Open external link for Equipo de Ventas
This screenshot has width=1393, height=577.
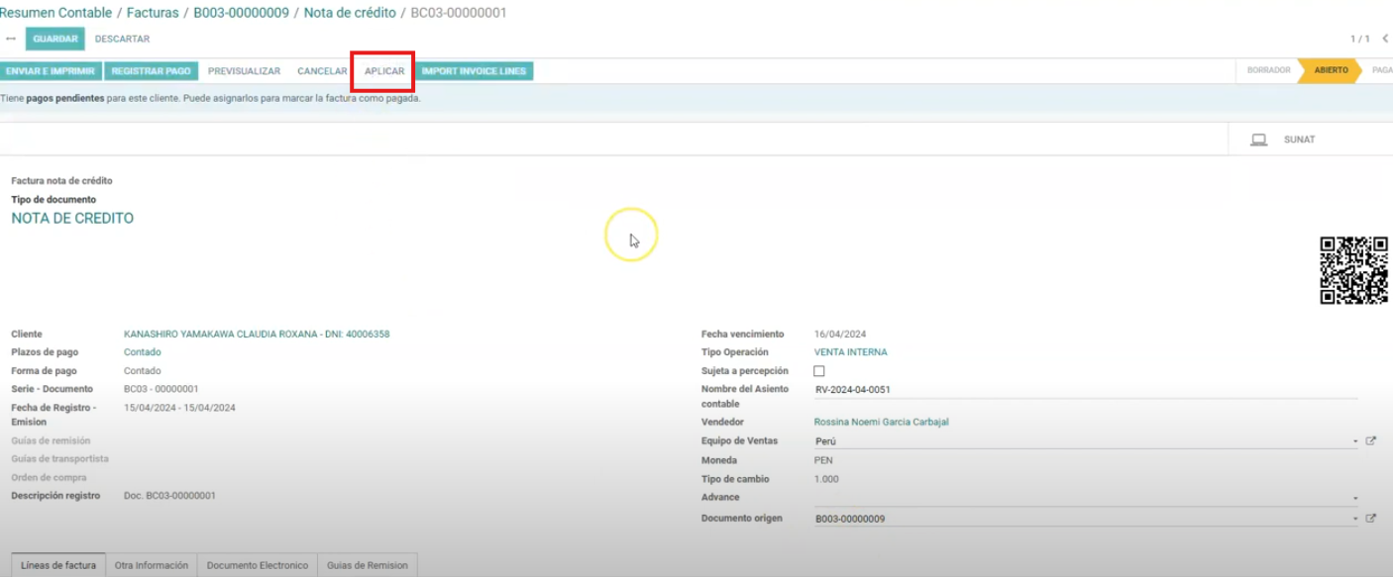(x=1371, y=441)
